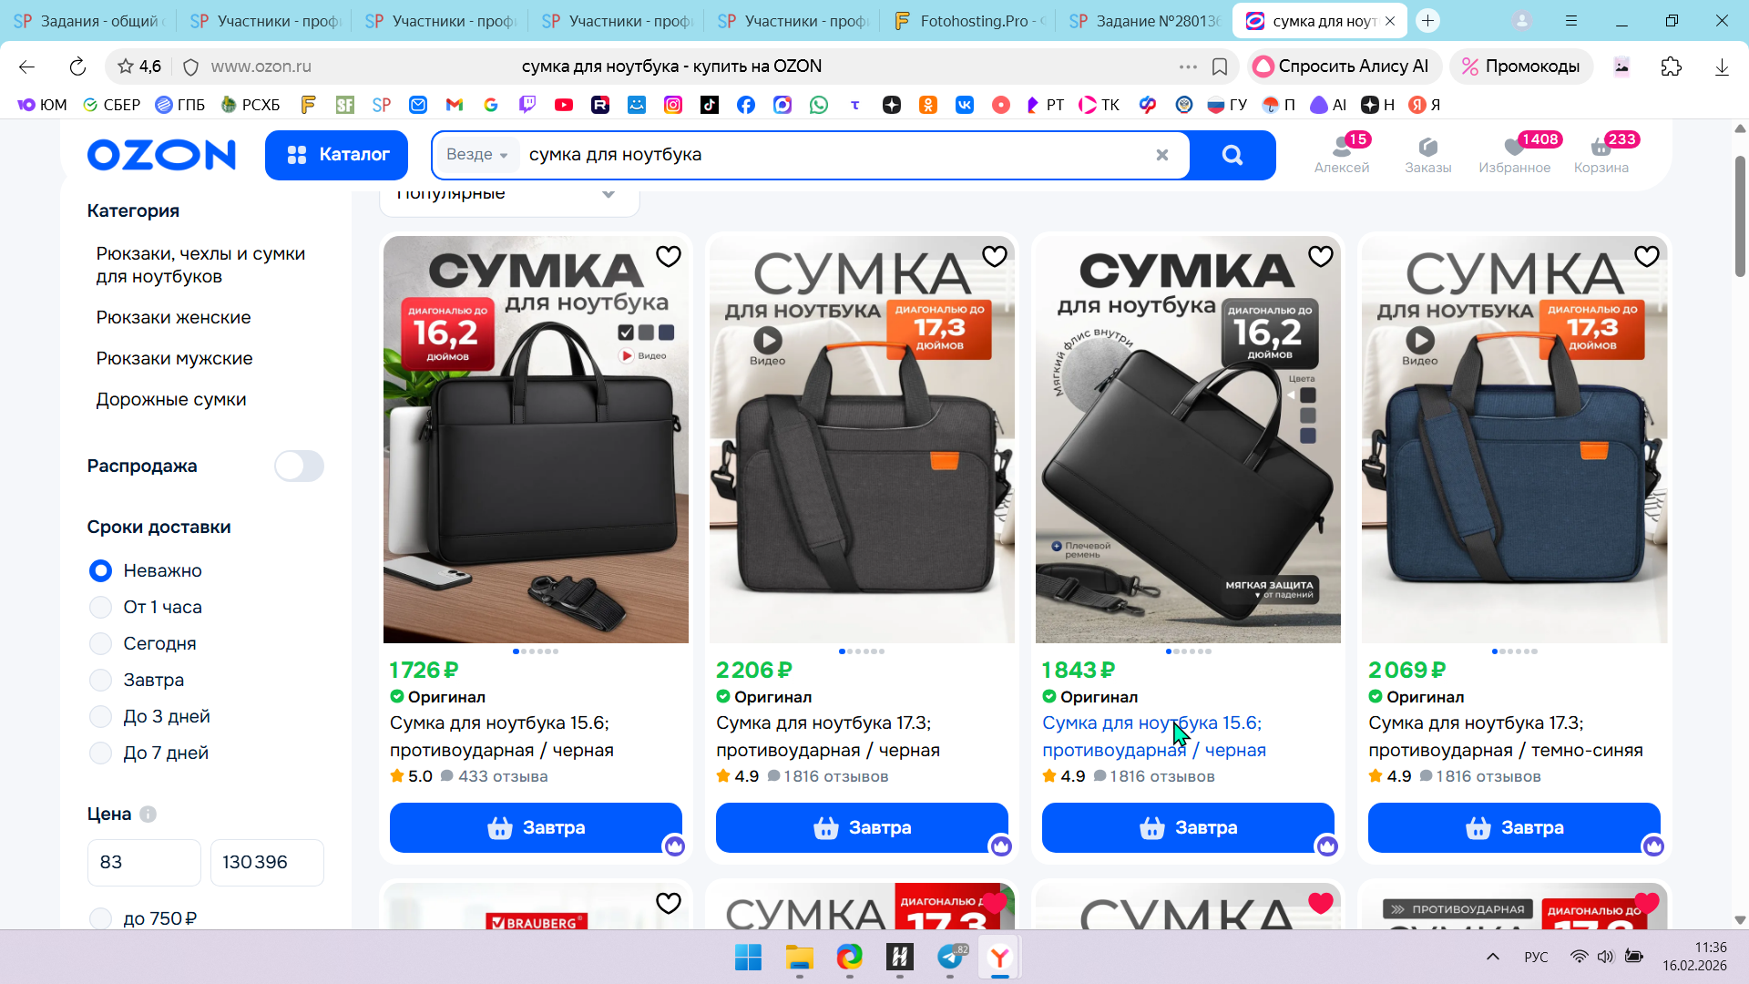Select the До 3 дней delivery option

click(149, 717)
